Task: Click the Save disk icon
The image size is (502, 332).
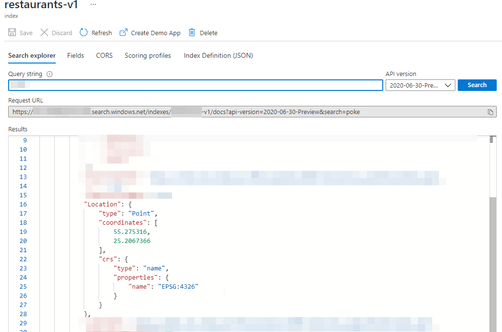Action: pos(12,33)
